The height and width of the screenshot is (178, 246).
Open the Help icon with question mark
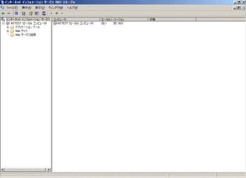click(31, 13)
